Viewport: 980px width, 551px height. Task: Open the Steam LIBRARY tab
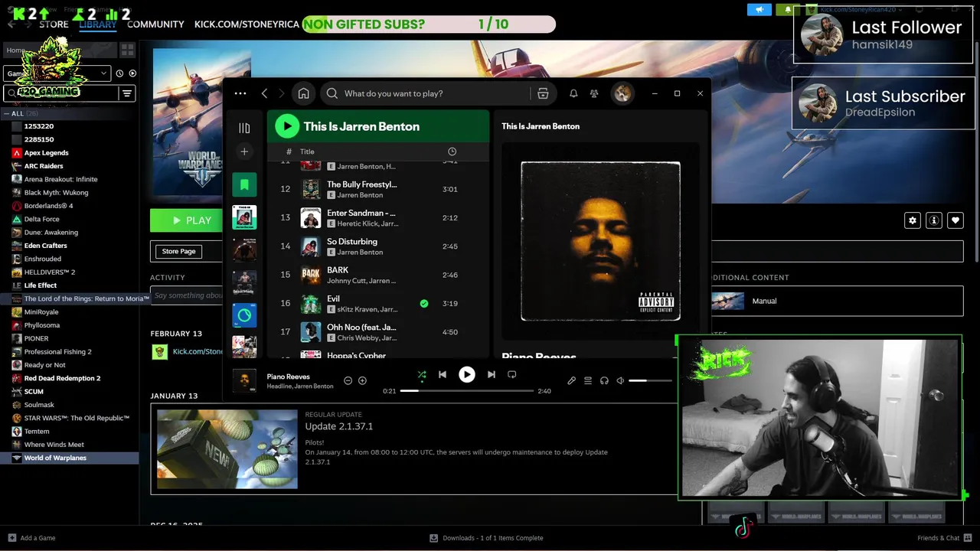pyautogui.click(x=97, y=24)
